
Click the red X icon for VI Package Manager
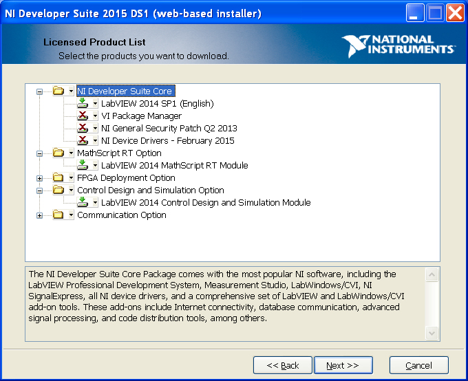click(83, 116)
